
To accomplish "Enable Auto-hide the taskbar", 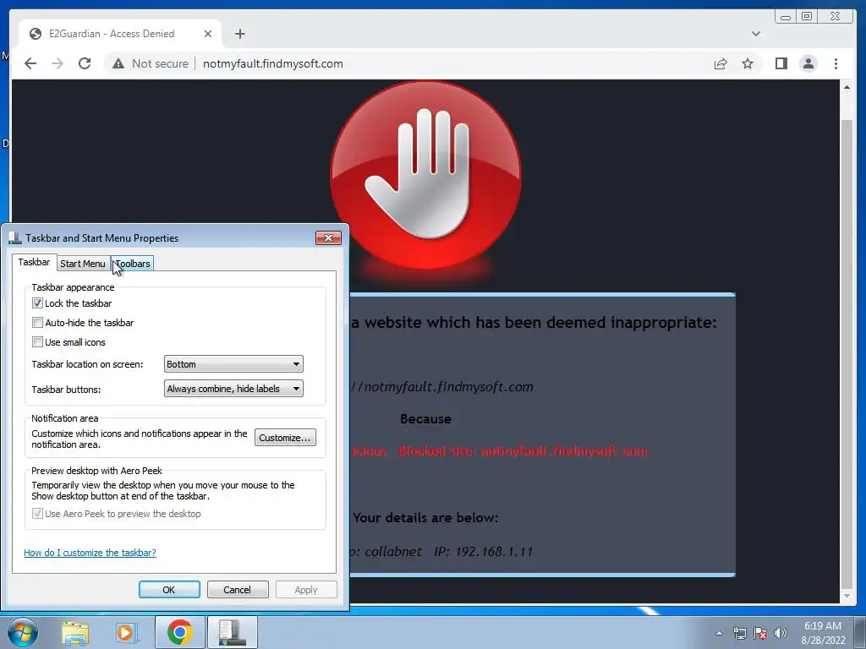I will pos(37,323).
